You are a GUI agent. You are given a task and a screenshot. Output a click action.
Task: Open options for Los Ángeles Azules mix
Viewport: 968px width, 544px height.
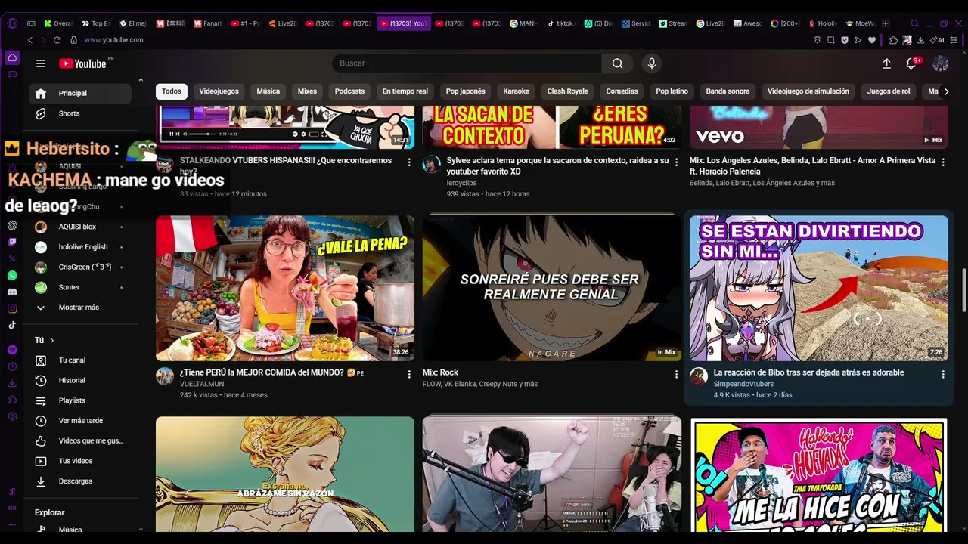(943, 162)
